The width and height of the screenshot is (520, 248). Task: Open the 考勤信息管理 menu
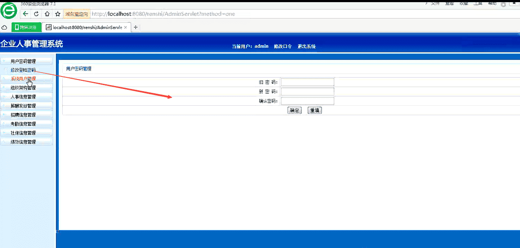tap(27, 124)
